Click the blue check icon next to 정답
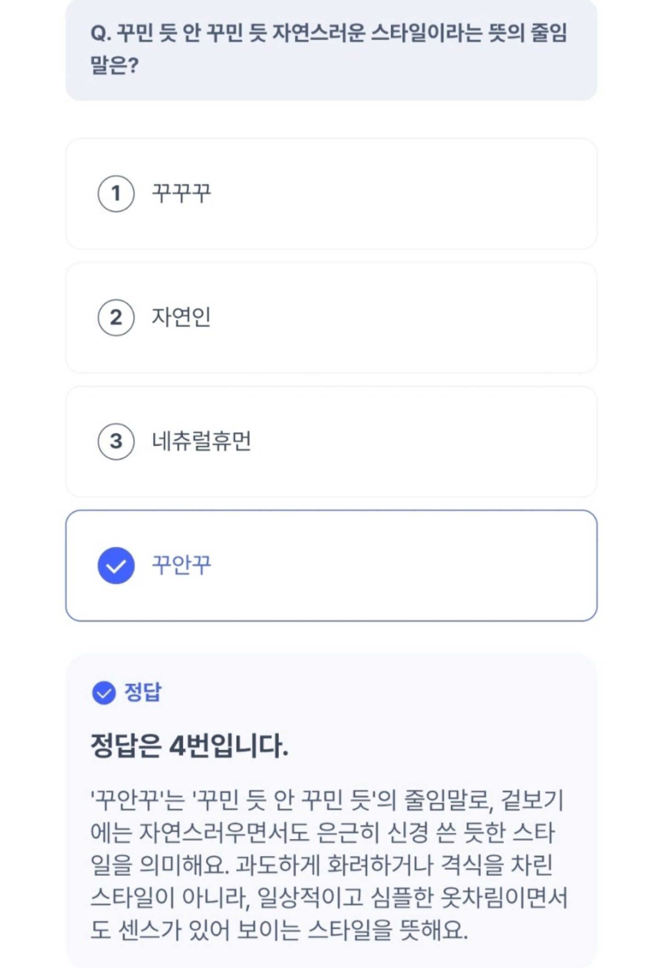 pyautogui.click(x=104, y=693)
